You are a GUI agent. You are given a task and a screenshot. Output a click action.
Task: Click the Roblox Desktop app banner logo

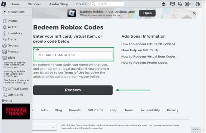point(72,13)
